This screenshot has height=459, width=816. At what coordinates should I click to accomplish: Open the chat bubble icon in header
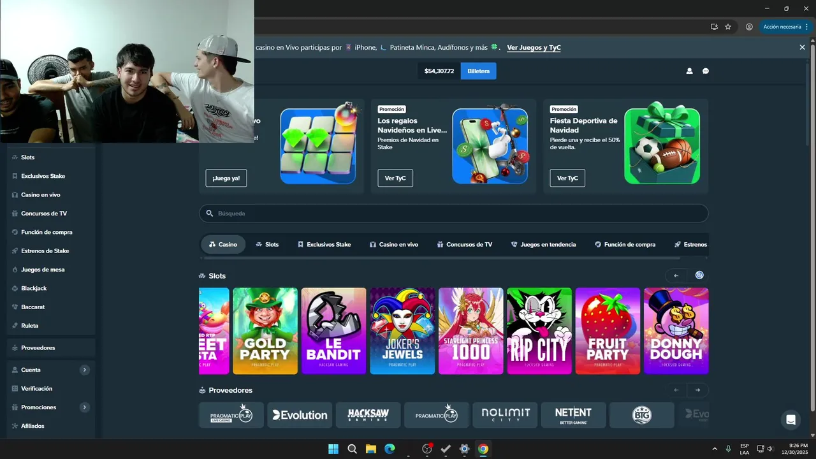tap(706, 71)
